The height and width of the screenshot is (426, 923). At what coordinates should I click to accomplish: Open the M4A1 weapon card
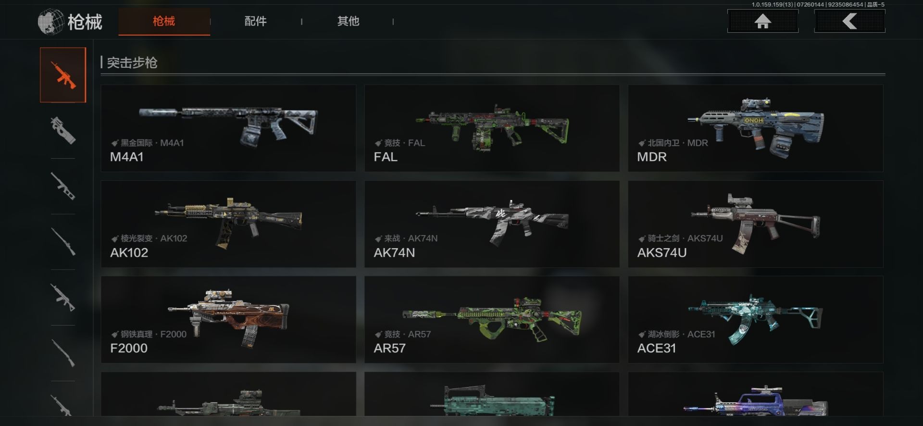[228, 128]
